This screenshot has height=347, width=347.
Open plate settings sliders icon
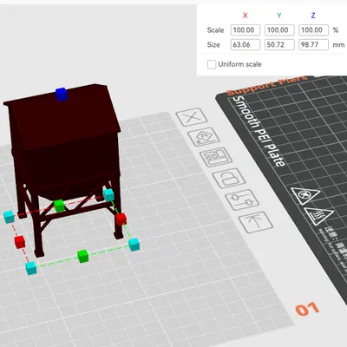pos(242,200)
